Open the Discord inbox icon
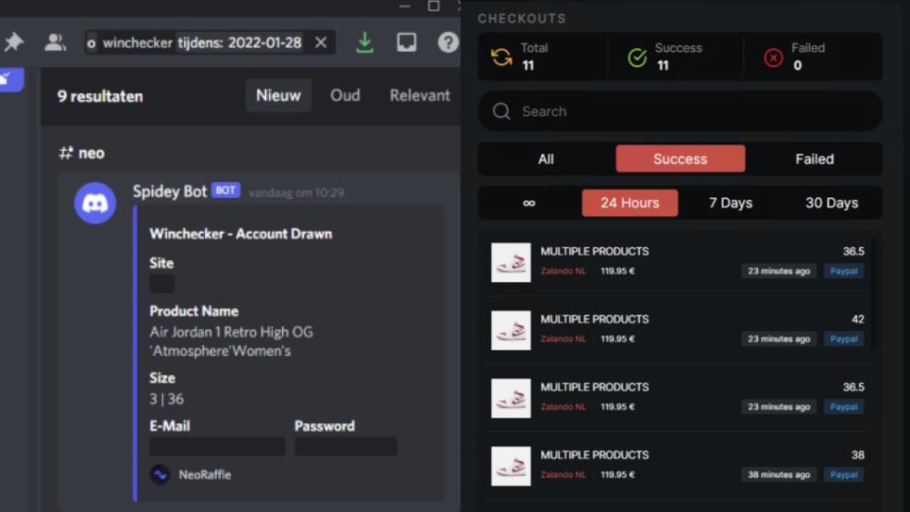This screenshot has width=910, height=512. pos(406,41)
